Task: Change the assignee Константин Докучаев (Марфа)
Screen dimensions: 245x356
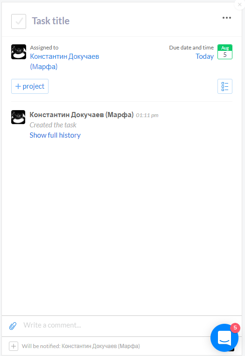Action: (x=64, y=61)
